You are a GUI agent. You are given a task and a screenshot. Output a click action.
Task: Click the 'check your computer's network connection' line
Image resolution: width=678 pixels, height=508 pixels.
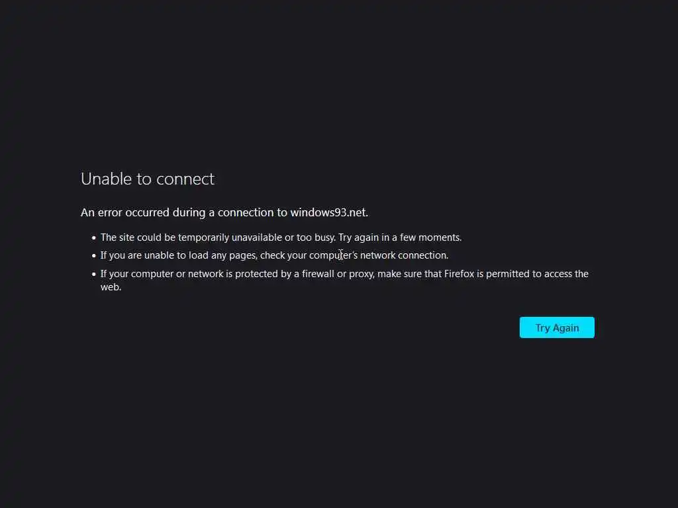tap(354, 255)
